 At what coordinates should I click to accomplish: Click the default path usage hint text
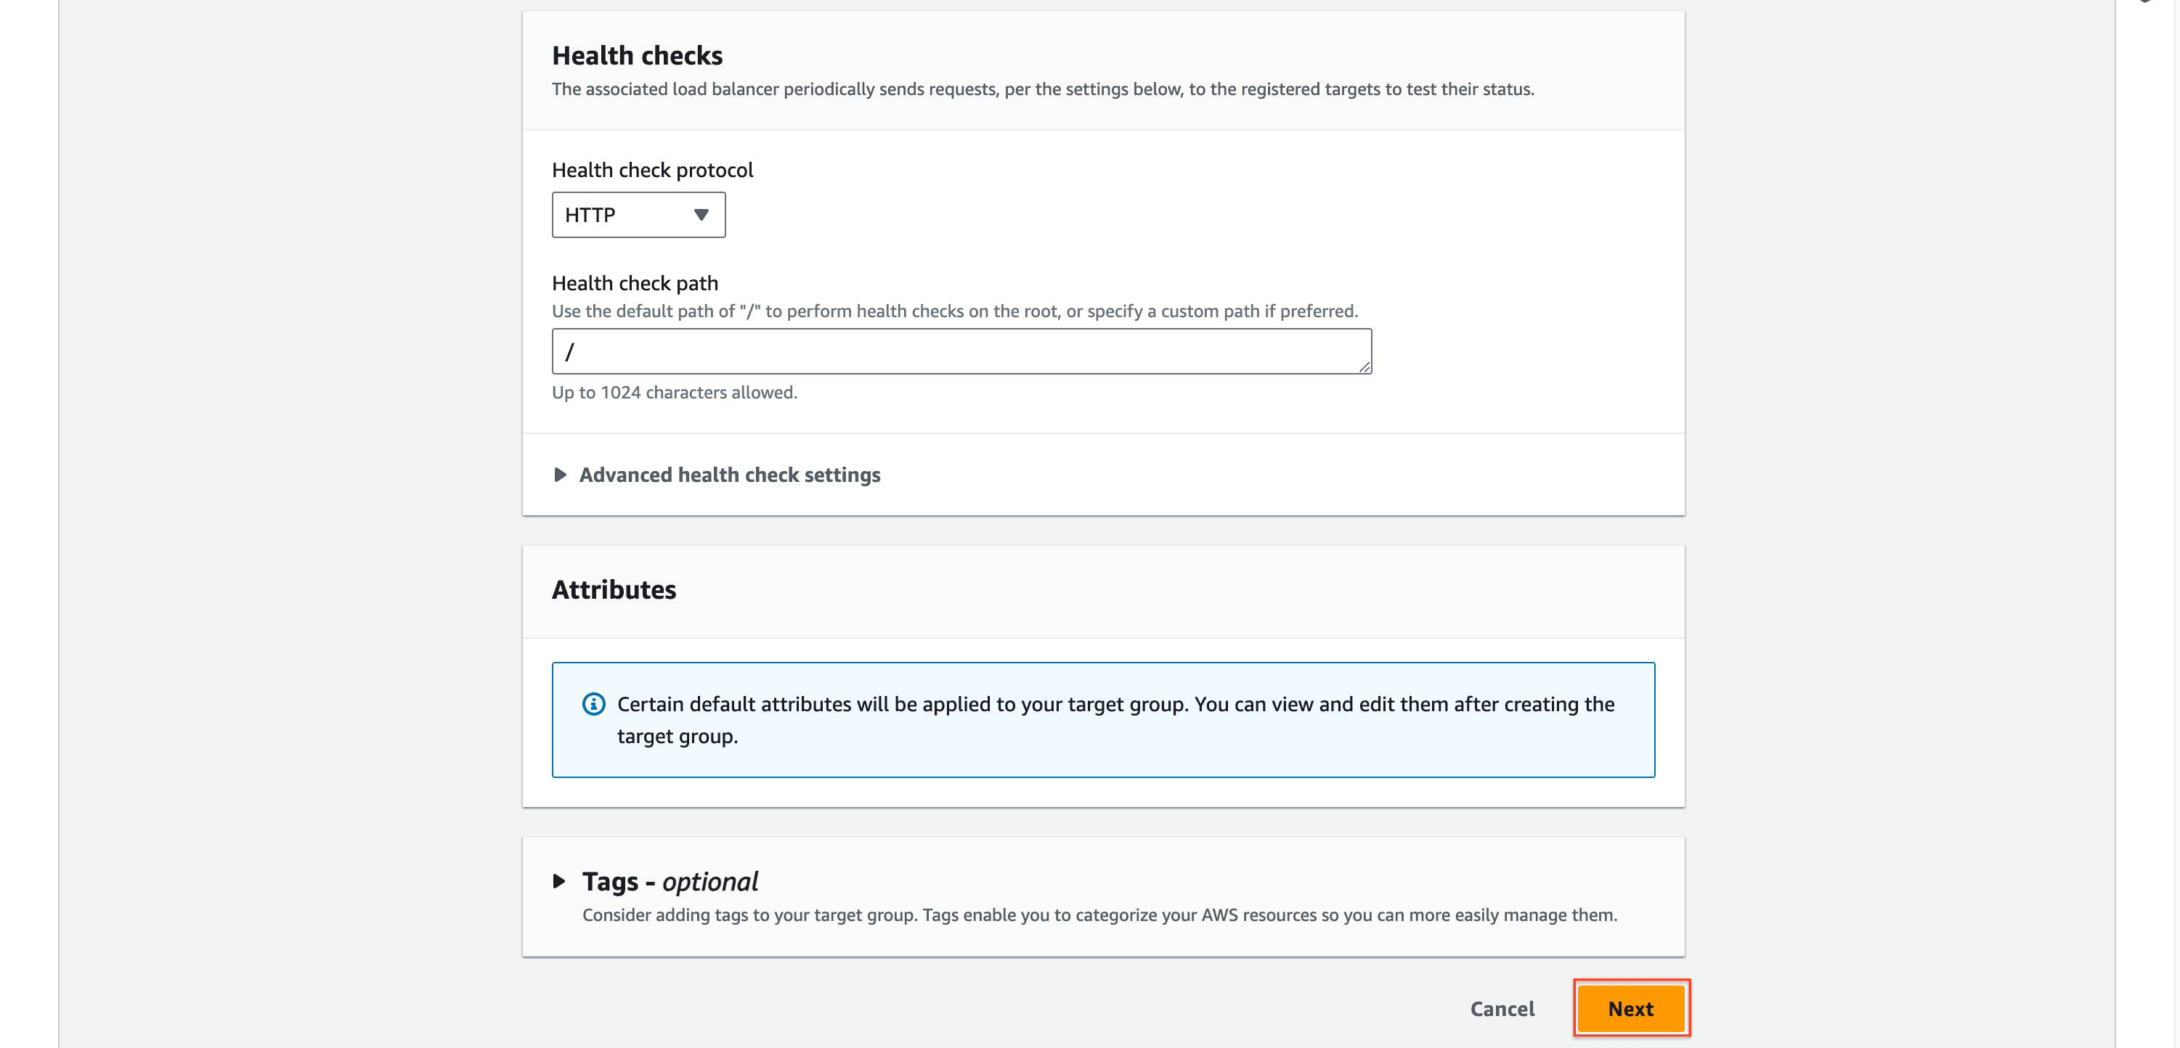click(x=953, y=311)
